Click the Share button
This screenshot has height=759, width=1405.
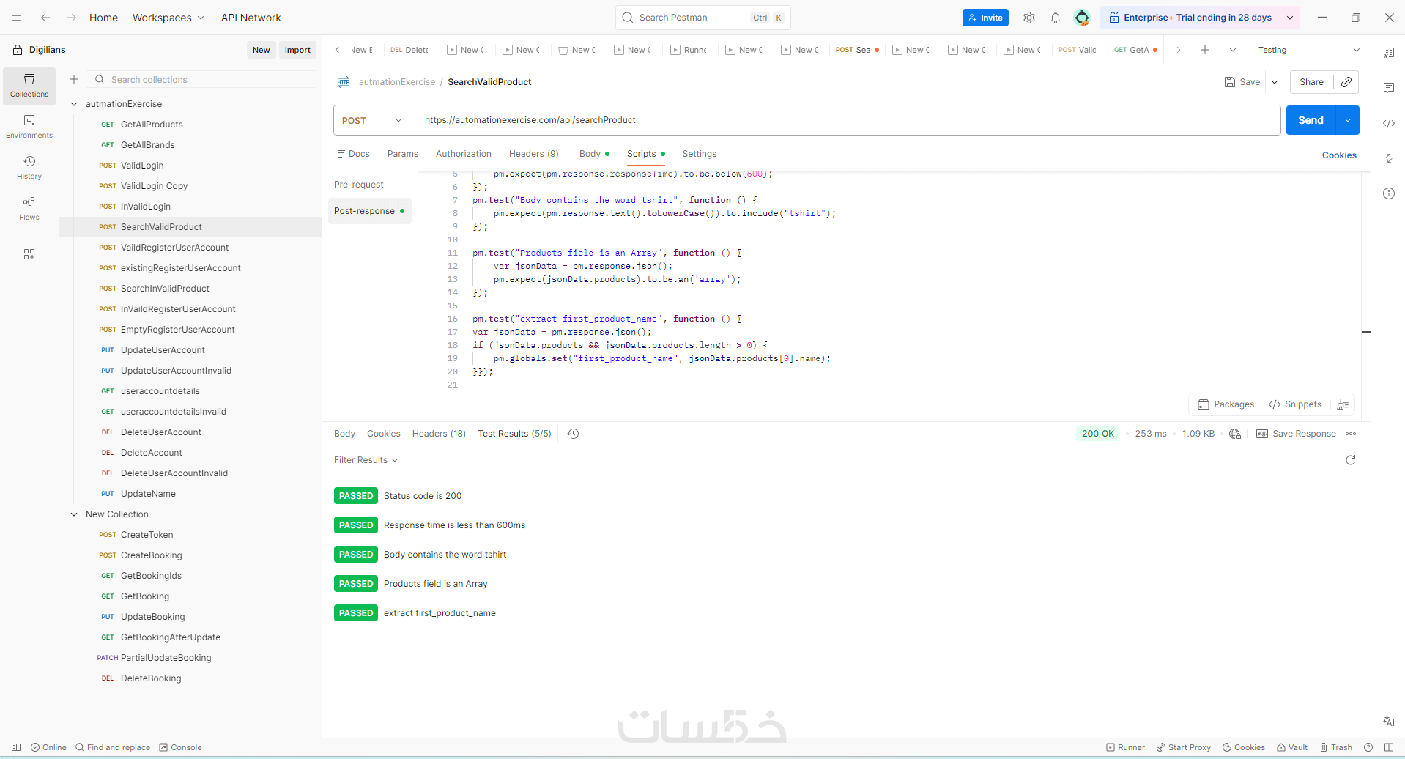tap(1311, 82)
